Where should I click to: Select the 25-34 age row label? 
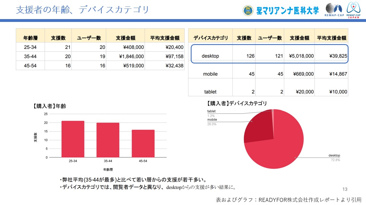tap(30, 47)
